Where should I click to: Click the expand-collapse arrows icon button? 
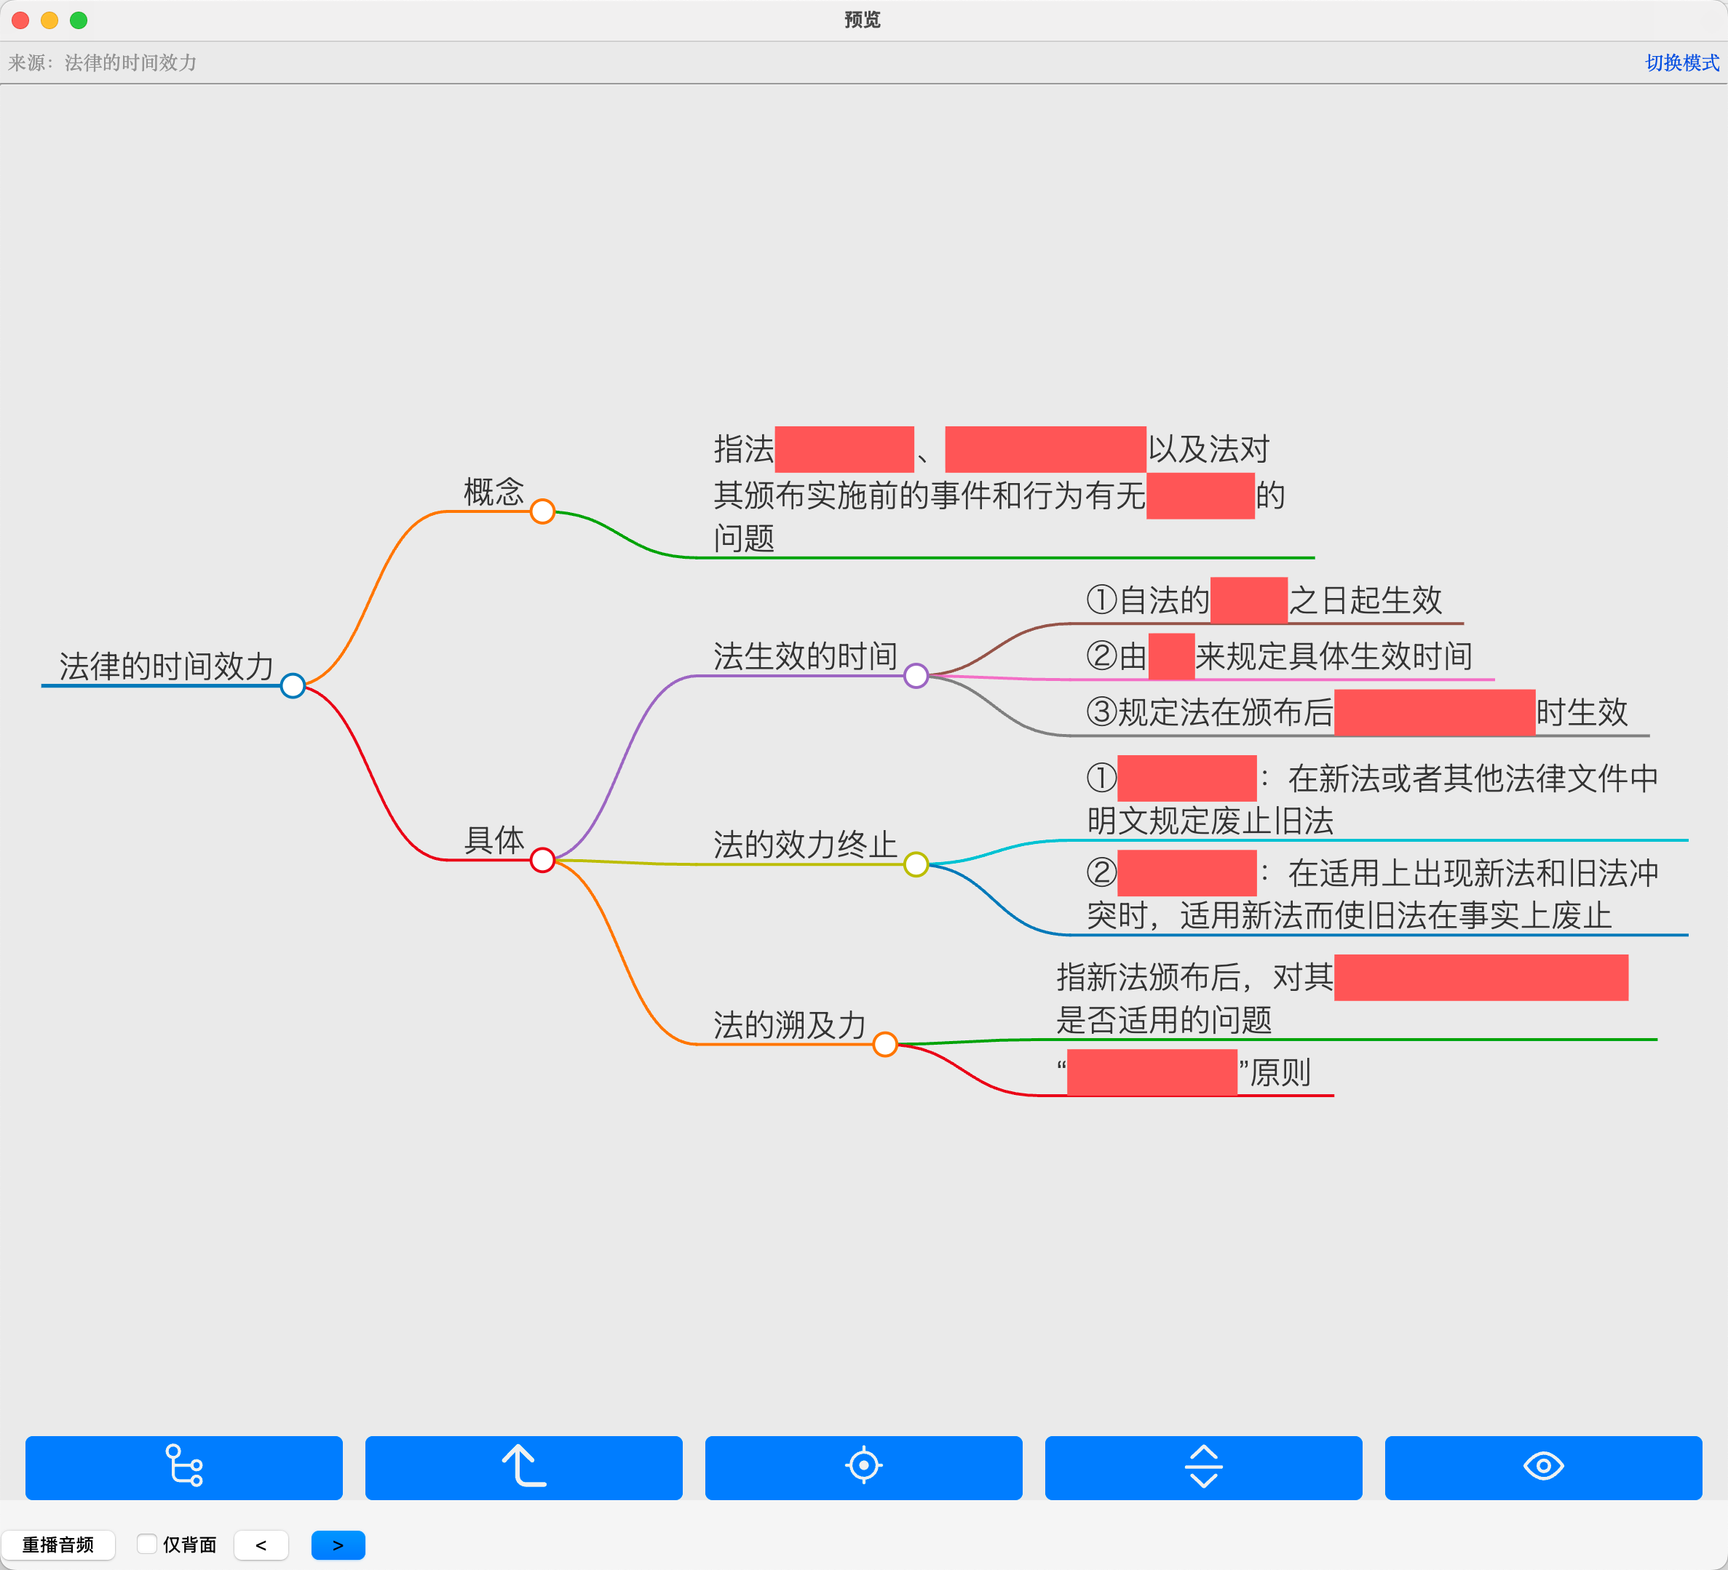click(1202, 1467)
